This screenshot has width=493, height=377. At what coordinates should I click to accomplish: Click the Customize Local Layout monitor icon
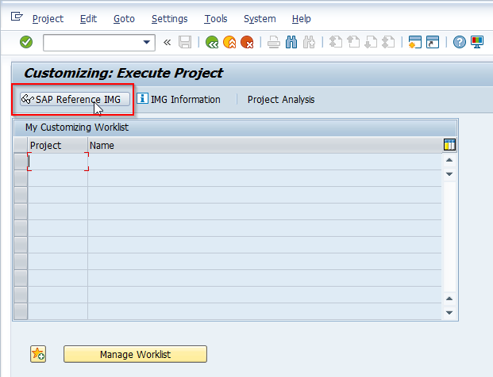(477, 42)
